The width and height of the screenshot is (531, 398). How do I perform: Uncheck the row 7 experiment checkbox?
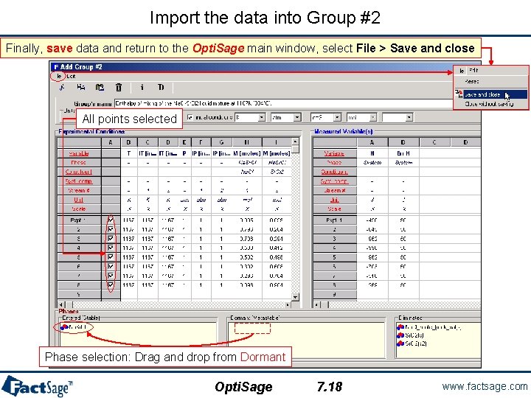[111, 276]
